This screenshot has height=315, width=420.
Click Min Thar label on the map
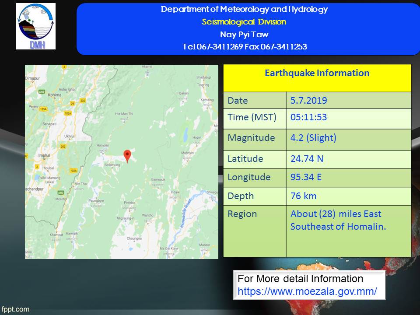81,183
